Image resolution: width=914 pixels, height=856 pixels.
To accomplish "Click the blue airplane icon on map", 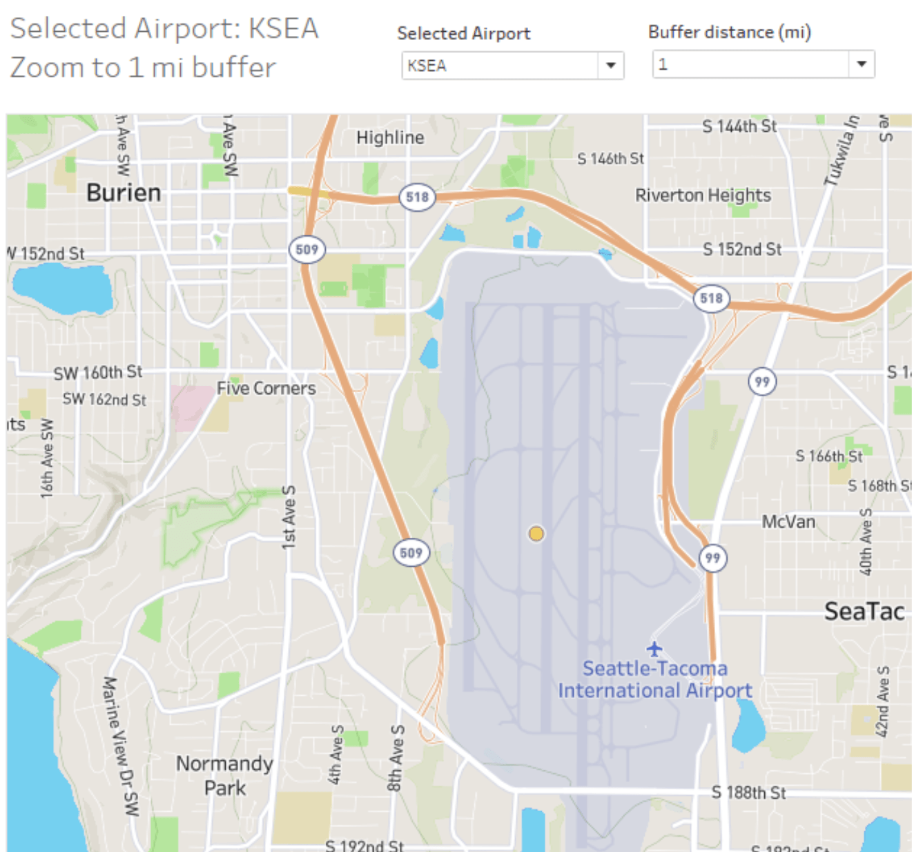I will [654, 650].
